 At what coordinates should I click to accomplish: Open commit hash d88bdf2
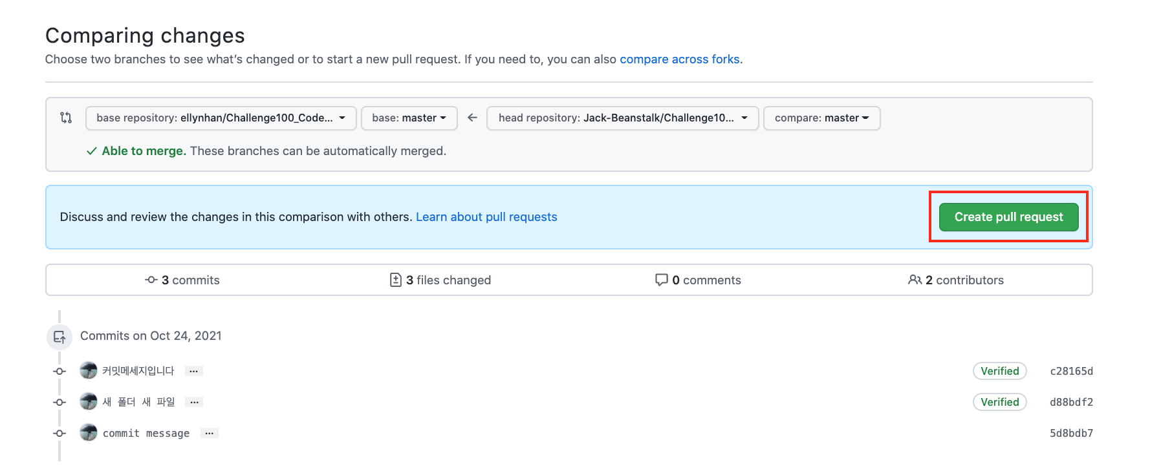coord(1071,402)
